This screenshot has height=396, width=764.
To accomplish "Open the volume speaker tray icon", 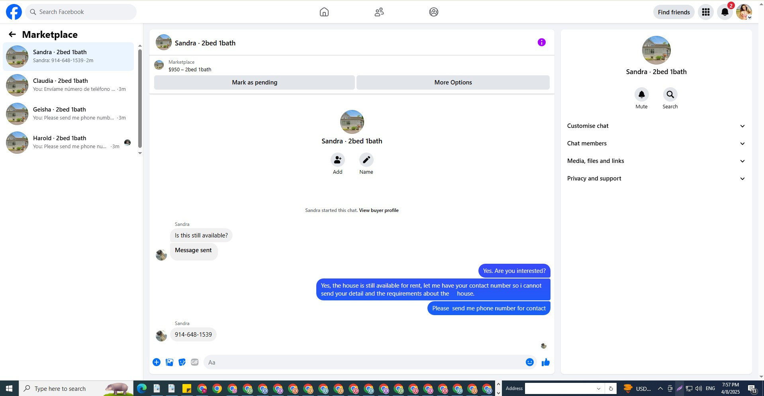I will 699,388.
